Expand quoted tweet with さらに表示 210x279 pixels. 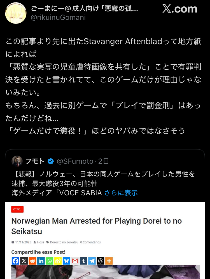(121, 193)
